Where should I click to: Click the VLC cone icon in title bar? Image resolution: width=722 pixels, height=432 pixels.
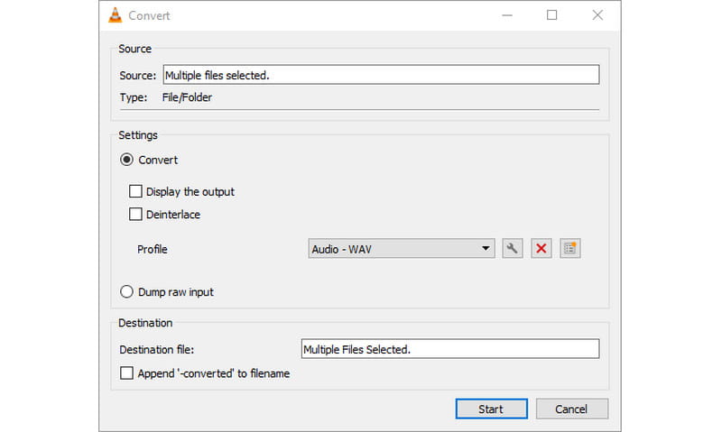tap(116, 15)
